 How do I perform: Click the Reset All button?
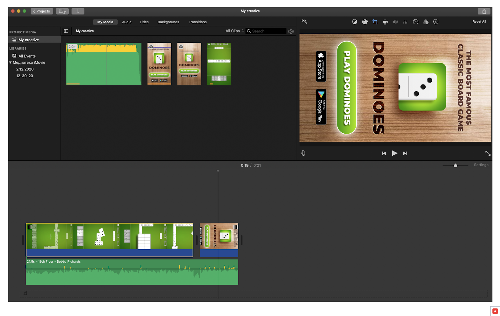pyautogui.click(x=479, y=22)
